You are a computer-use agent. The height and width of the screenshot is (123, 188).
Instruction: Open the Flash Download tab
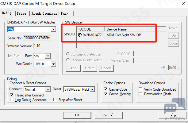pyautogui.click(x=44, y=13)
